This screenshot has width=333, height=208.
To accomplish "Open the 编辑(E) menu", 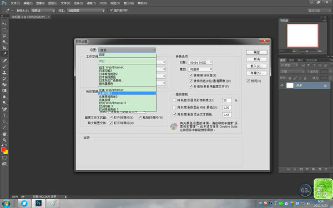I will tap(28, 3).
